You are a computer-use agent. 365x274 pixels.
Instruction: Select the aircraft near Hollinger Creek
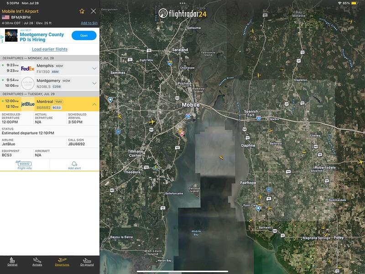[351, 21]
